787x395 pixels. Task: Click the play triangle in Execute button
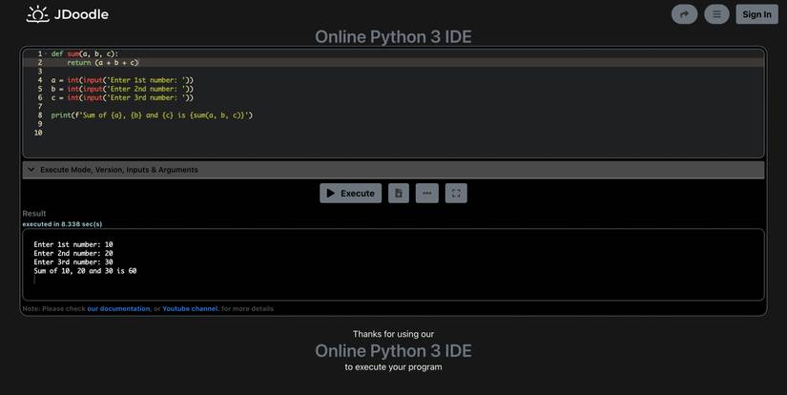click(330, 193)
